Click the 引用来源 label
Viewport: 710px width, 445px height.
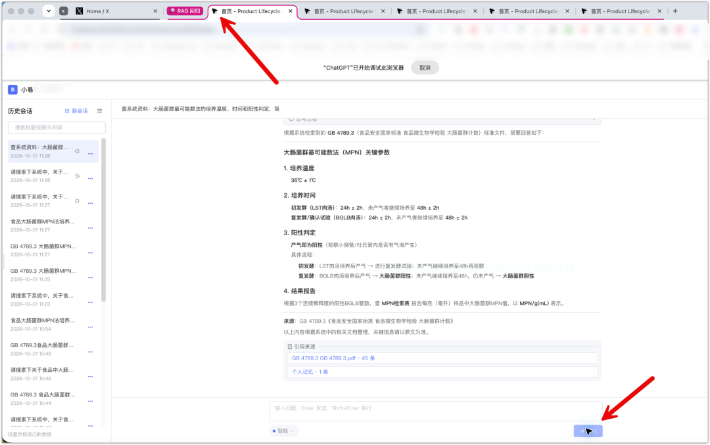coord(304,347)
